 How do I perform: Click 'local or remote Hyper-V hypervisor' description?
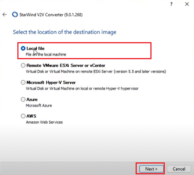[109, 88]
